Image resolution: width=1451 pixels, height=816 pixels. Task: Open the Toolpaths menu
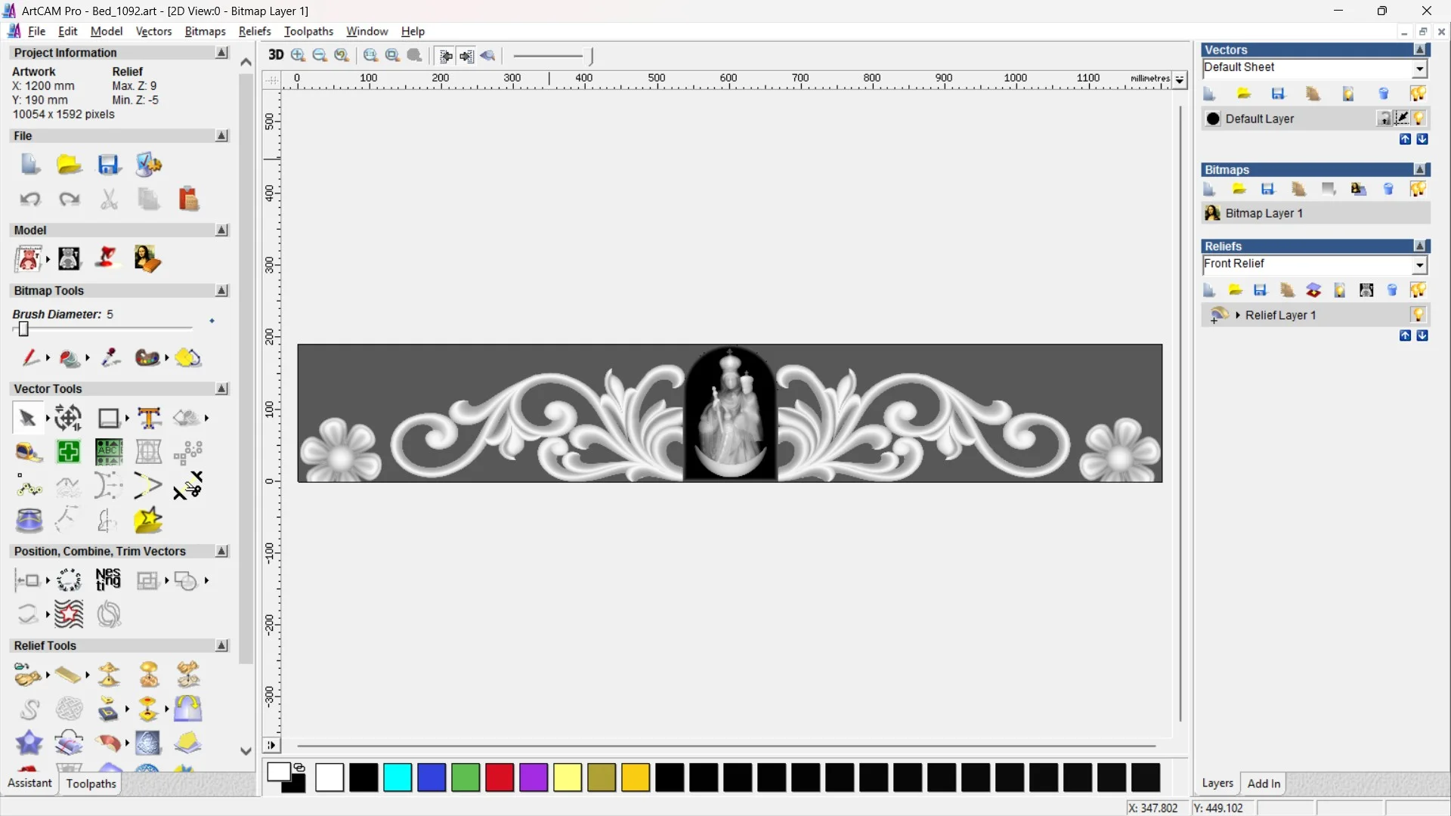[308, 31]
